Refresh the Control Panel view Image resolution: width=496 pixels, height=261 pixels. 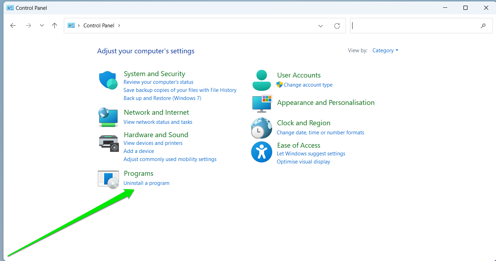coord(337,26)
